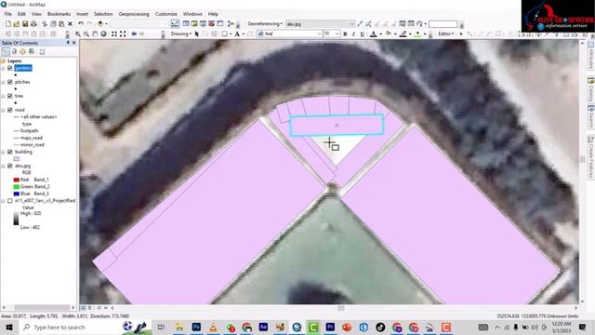Open the Drawing dropdown menu

pyautogui.click(x=180, y=33)
